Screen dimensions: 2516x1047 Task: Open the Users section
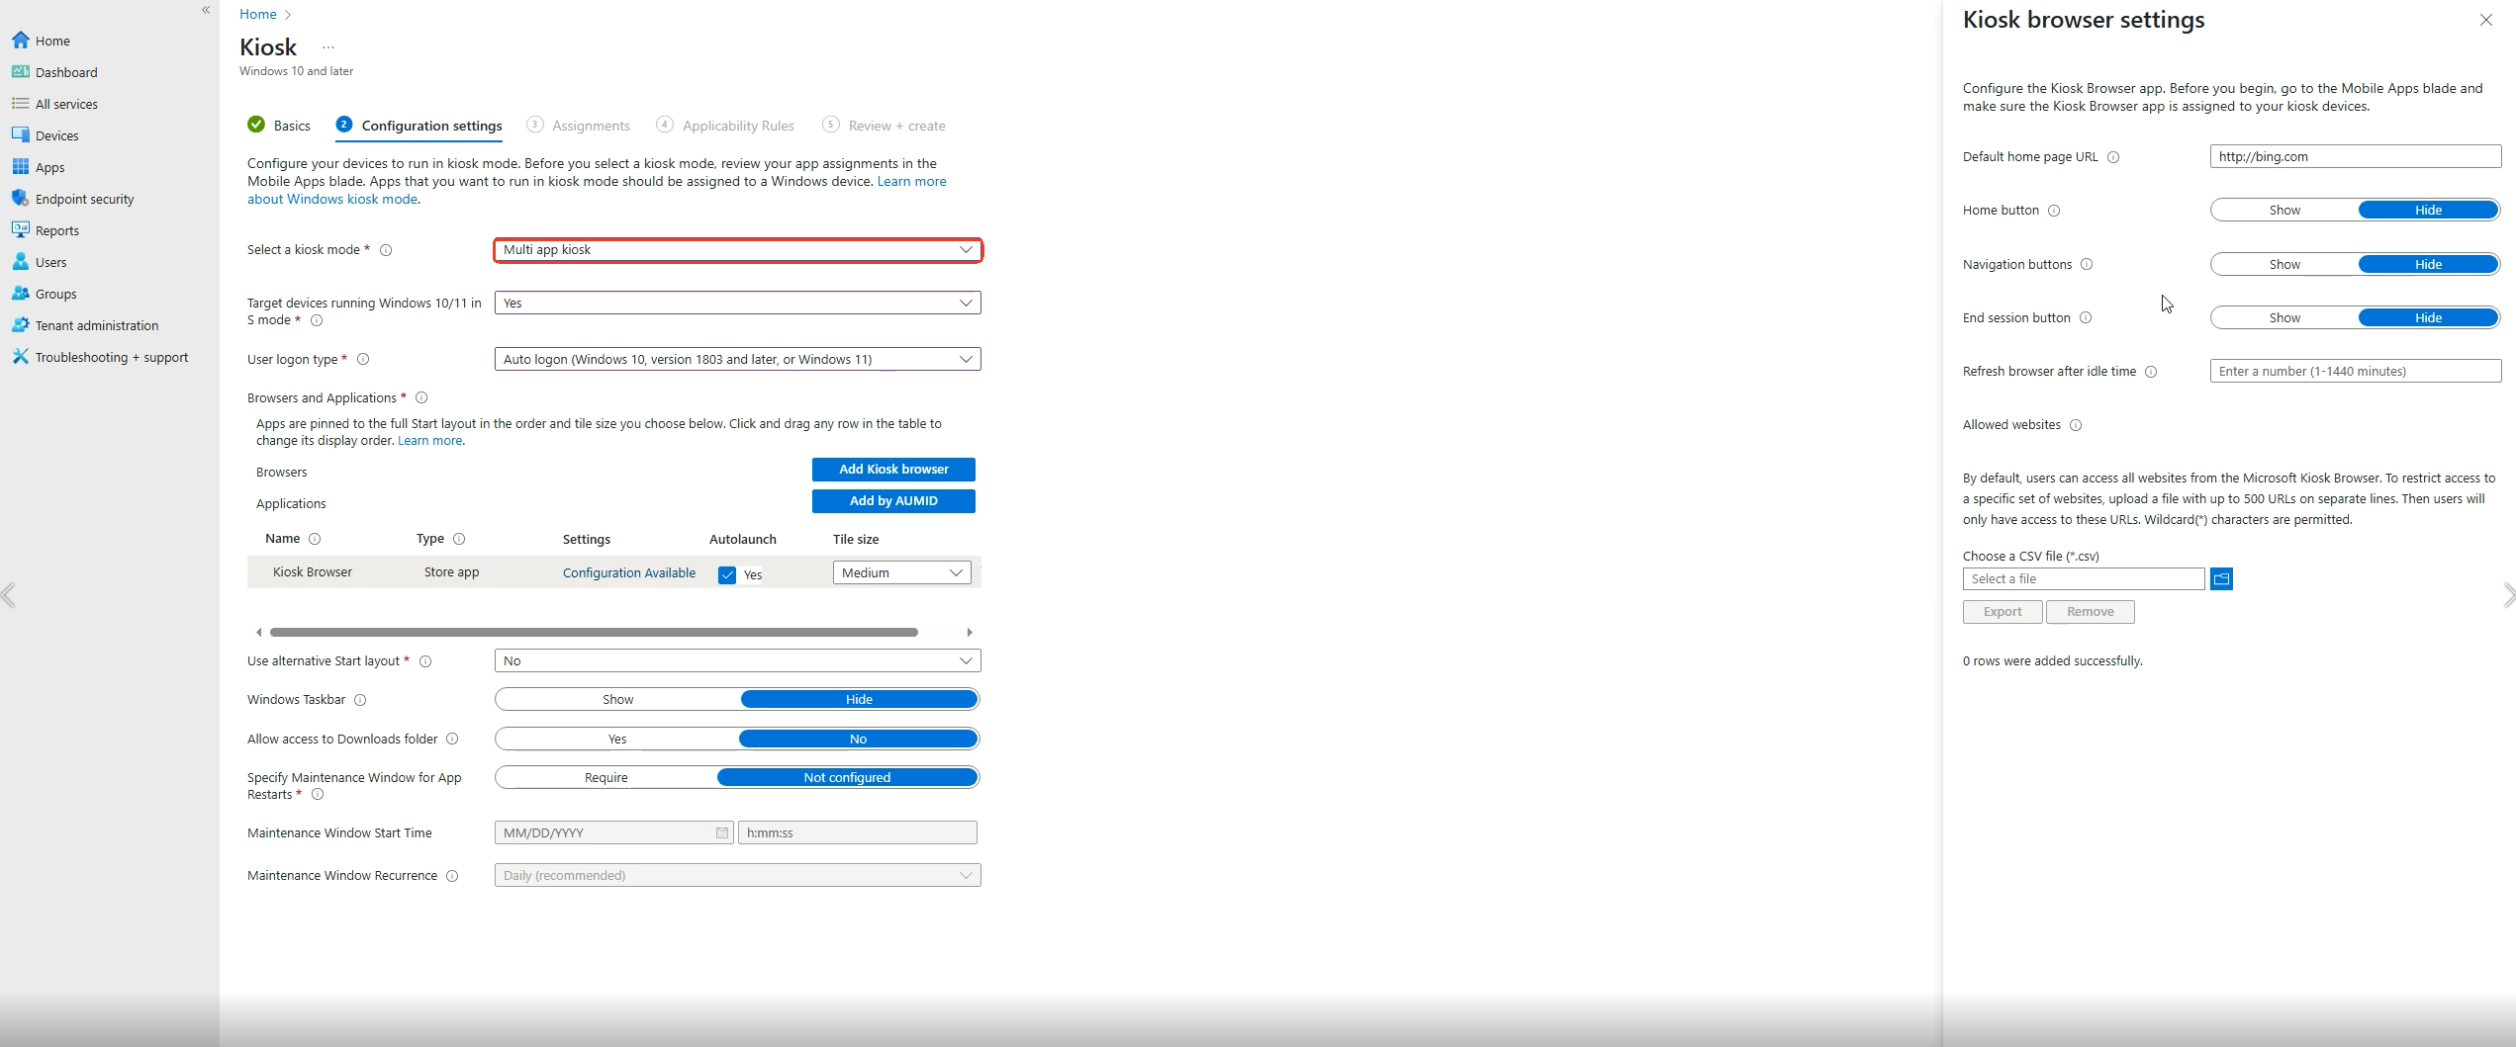click(x=49, y=261)
